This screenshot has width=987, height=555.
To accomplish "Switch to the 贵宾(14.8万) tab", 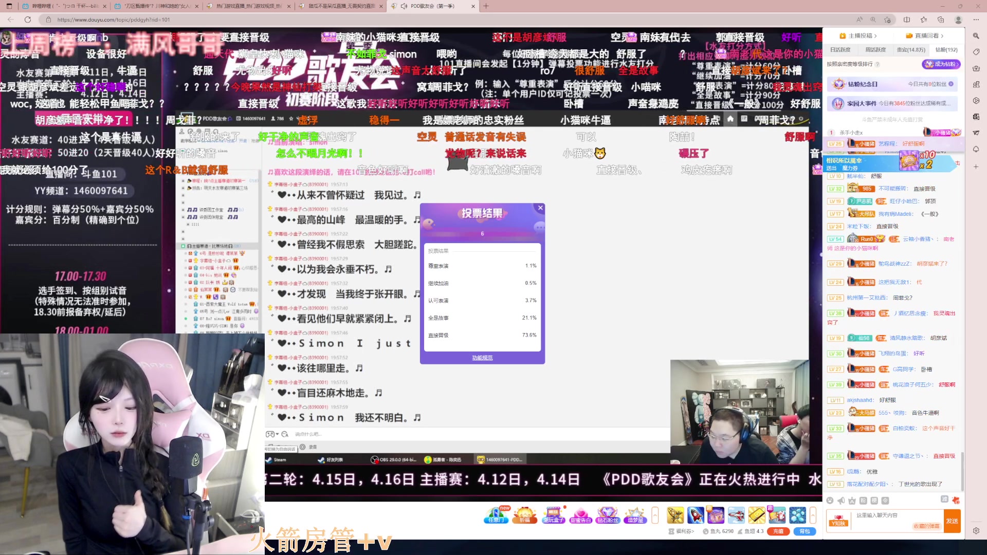I will click(x=911, y=49).
